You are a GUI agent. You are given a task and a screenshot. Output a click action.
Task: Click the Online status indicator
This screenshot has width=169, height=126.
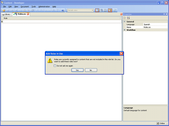click(161, 123)
